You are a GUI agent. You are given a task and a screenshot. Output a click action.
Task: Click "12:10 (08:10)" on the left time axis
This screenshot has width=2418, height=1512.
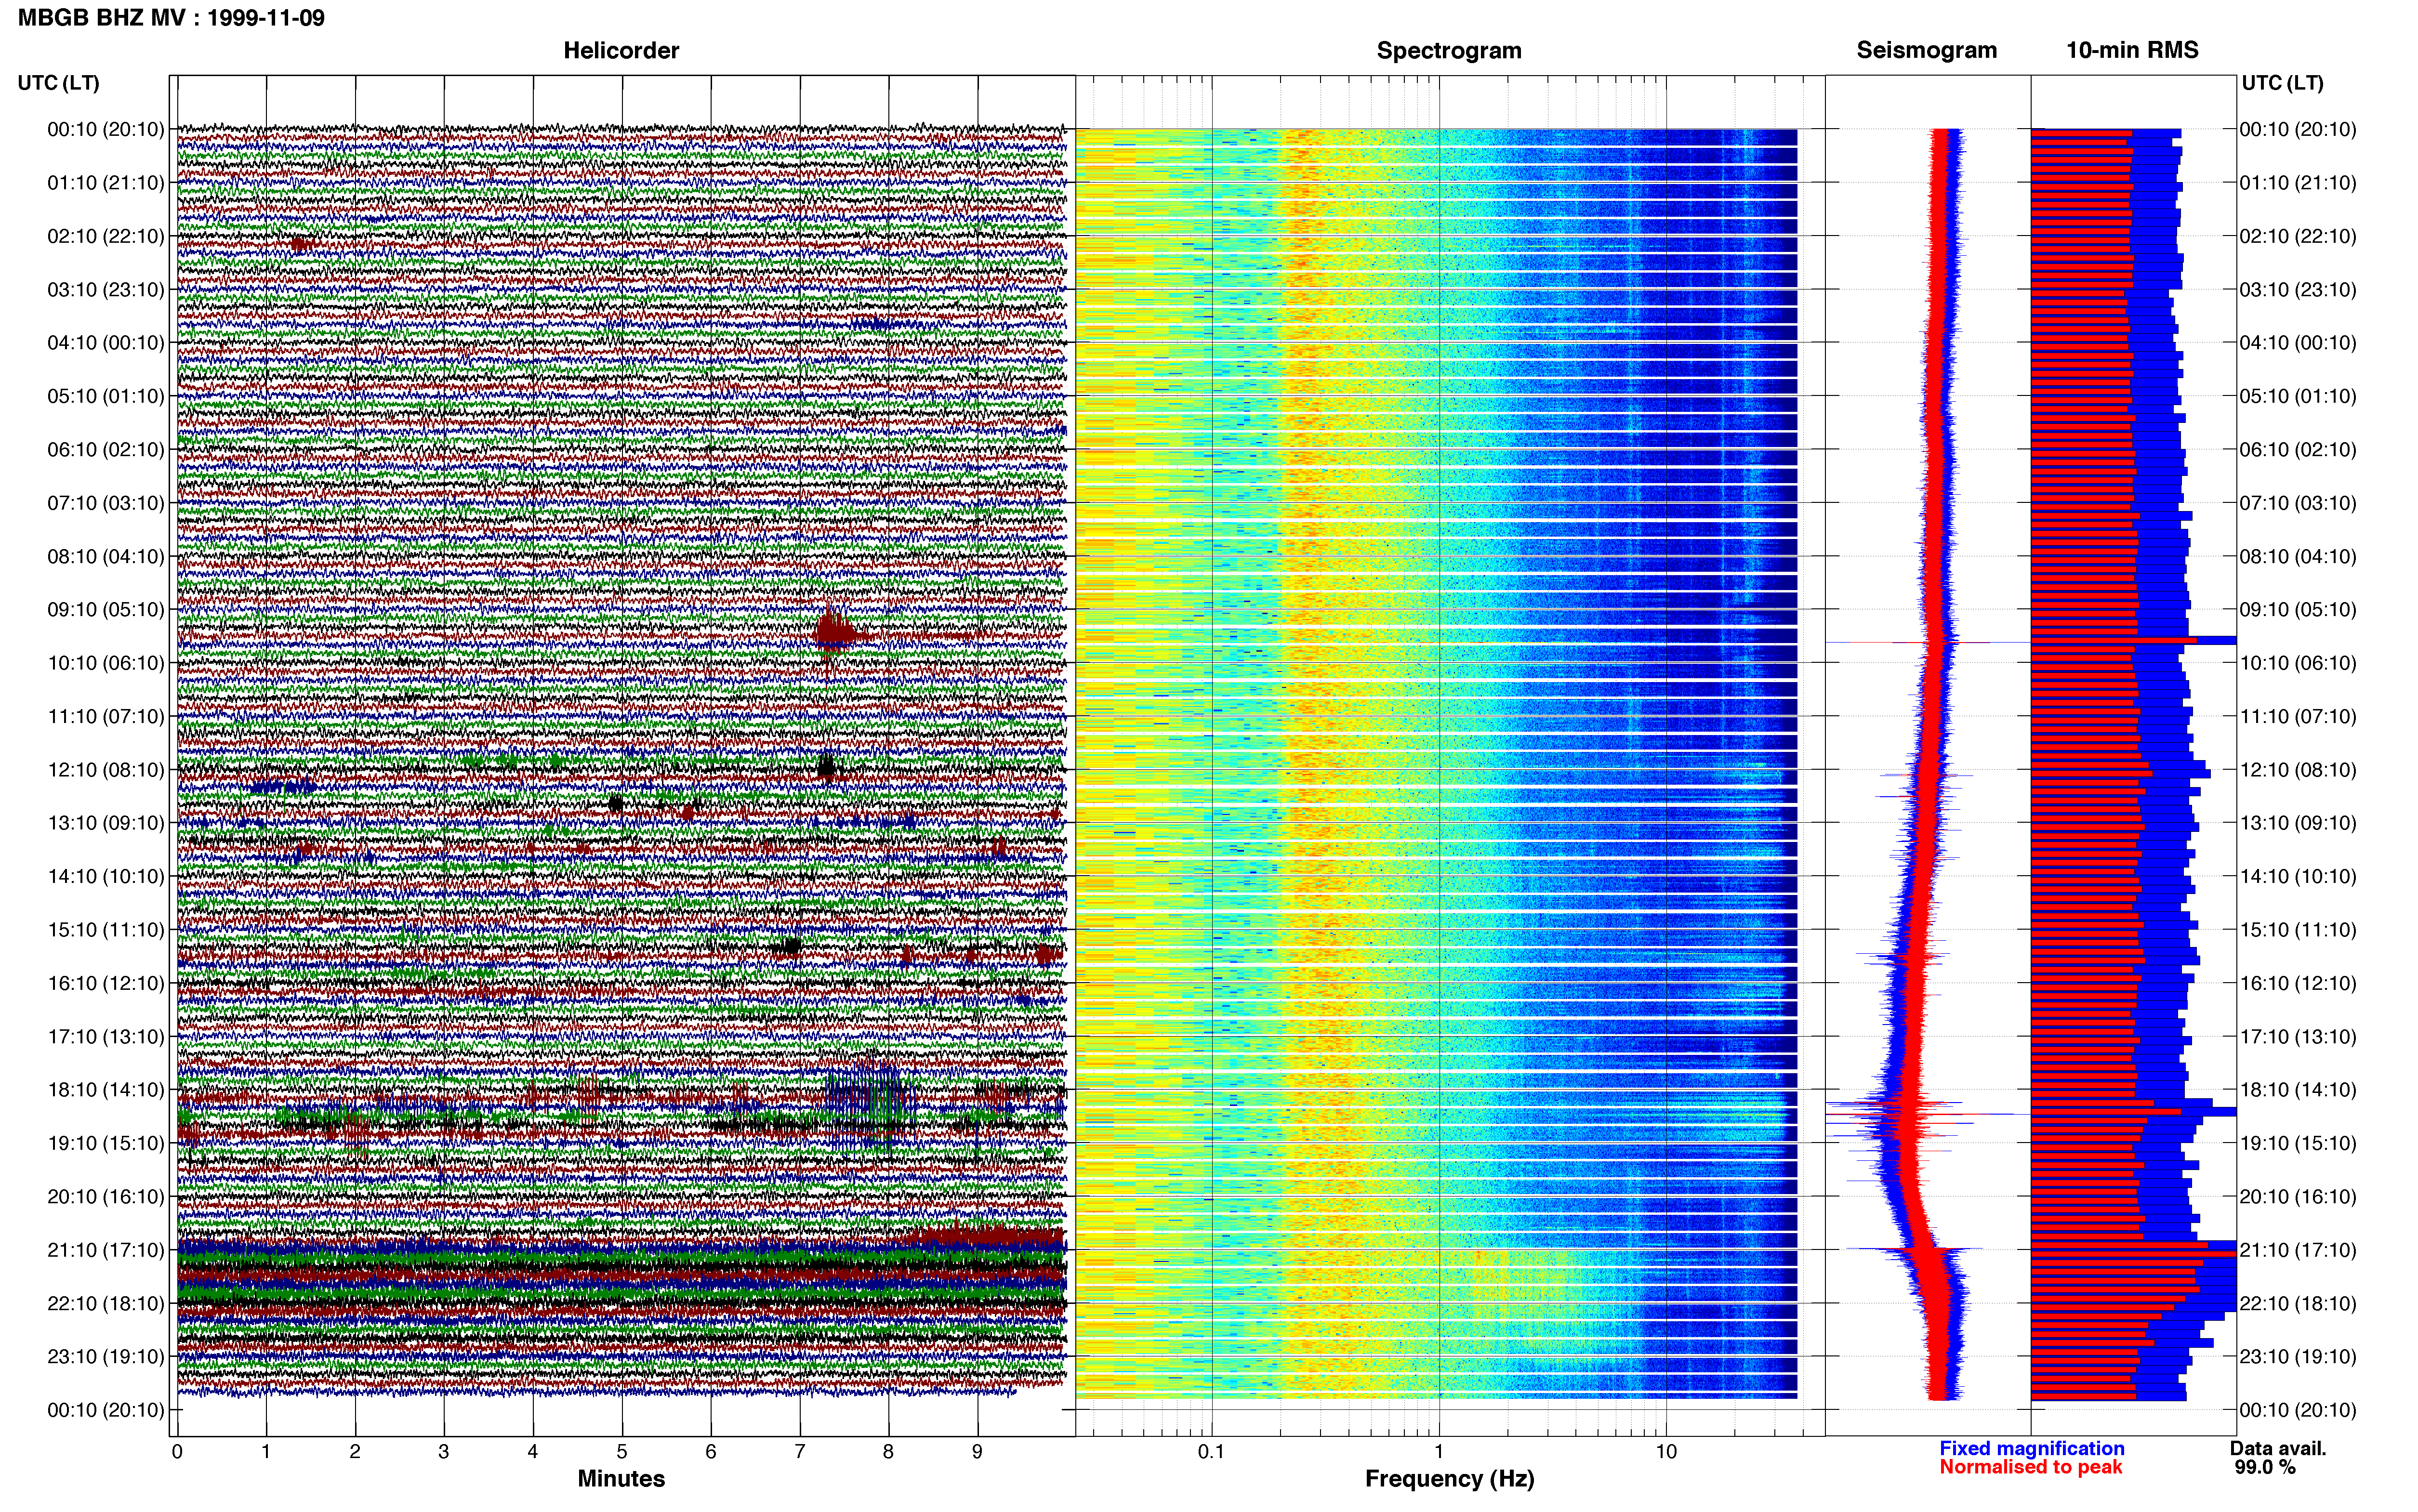pos(106,770)
